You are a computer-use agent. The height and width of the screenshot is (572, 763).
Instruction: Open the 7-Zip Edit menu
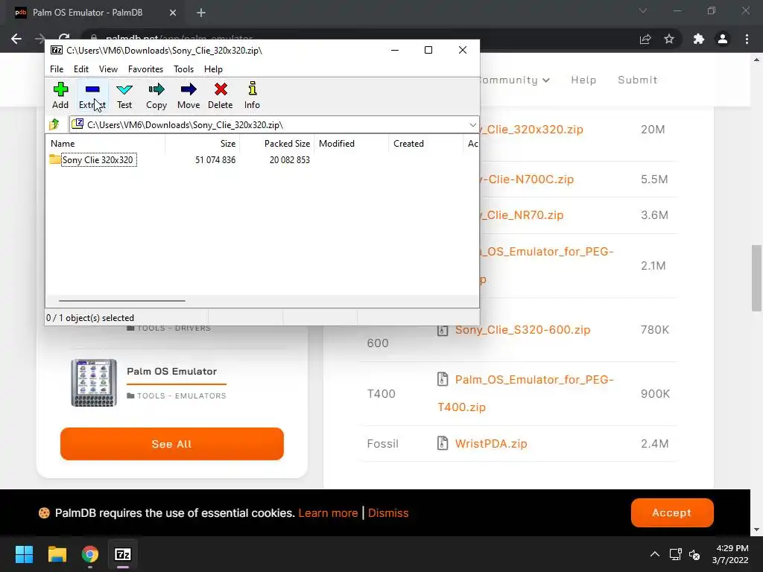(81, 69)
